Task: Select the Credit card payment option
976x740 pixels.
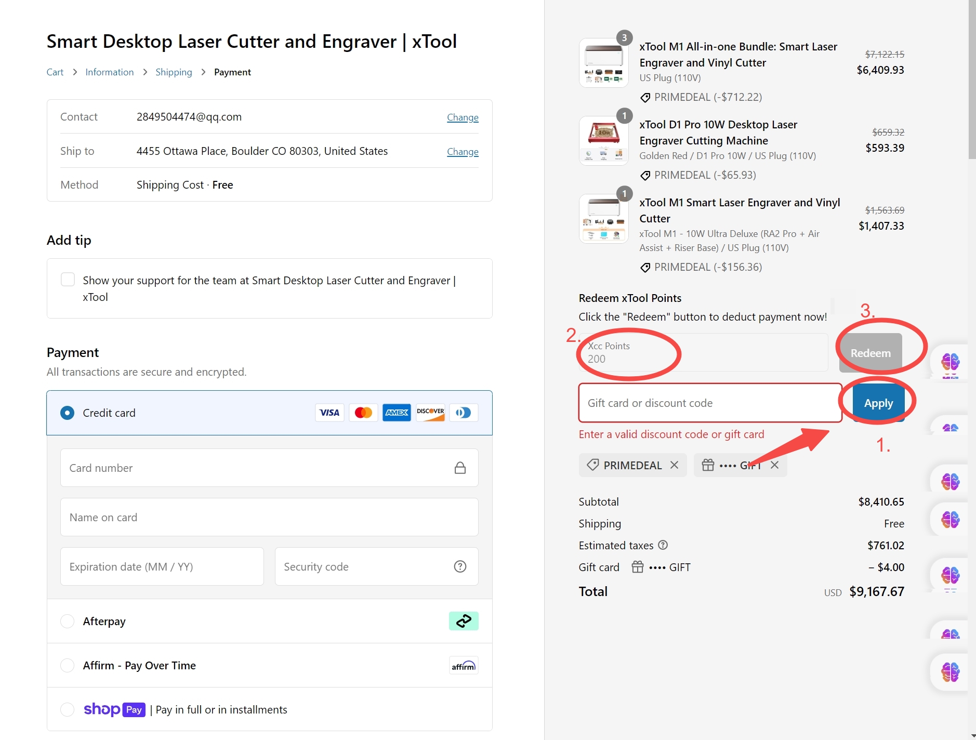Action: (67, 413)
